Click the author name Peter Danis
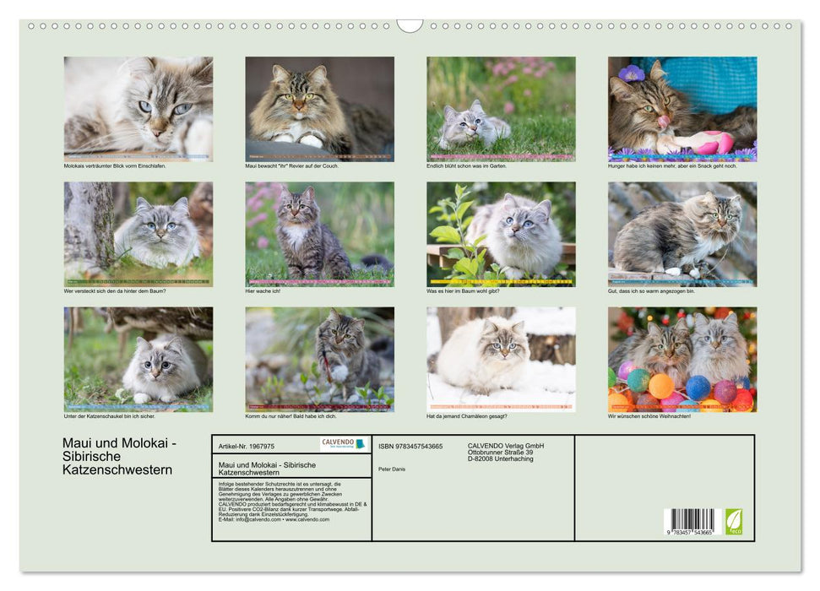This screenshot has width=820, height=591. [x=390, y=469]
